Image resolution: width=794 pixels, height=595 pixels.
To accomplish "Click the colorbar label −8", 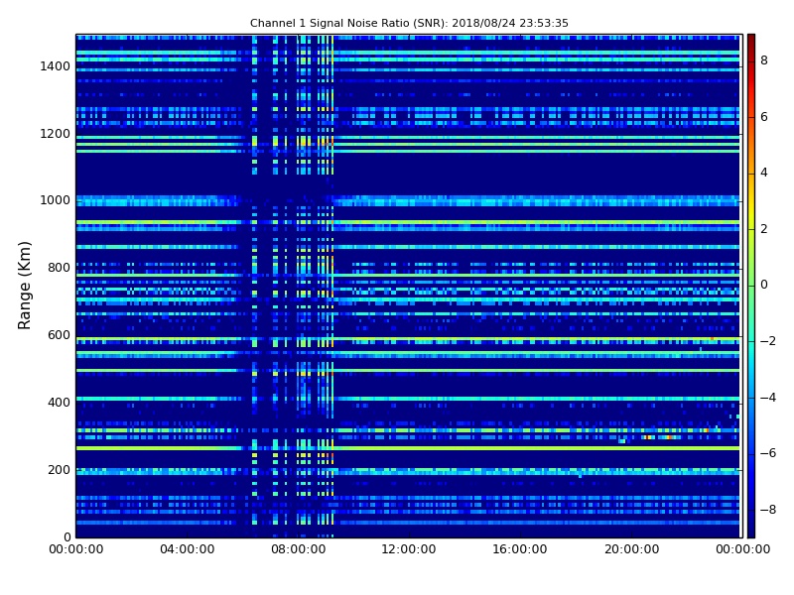I will coord(768,510).
